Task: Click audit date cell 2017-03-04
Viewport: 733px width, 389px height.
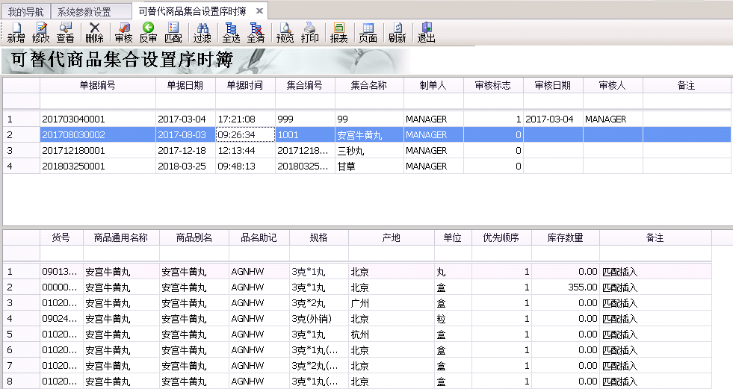Action: click(x=553, y=119)
